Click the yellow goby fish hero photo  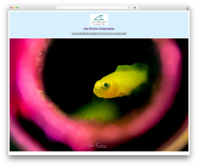[x=99, y=95]
